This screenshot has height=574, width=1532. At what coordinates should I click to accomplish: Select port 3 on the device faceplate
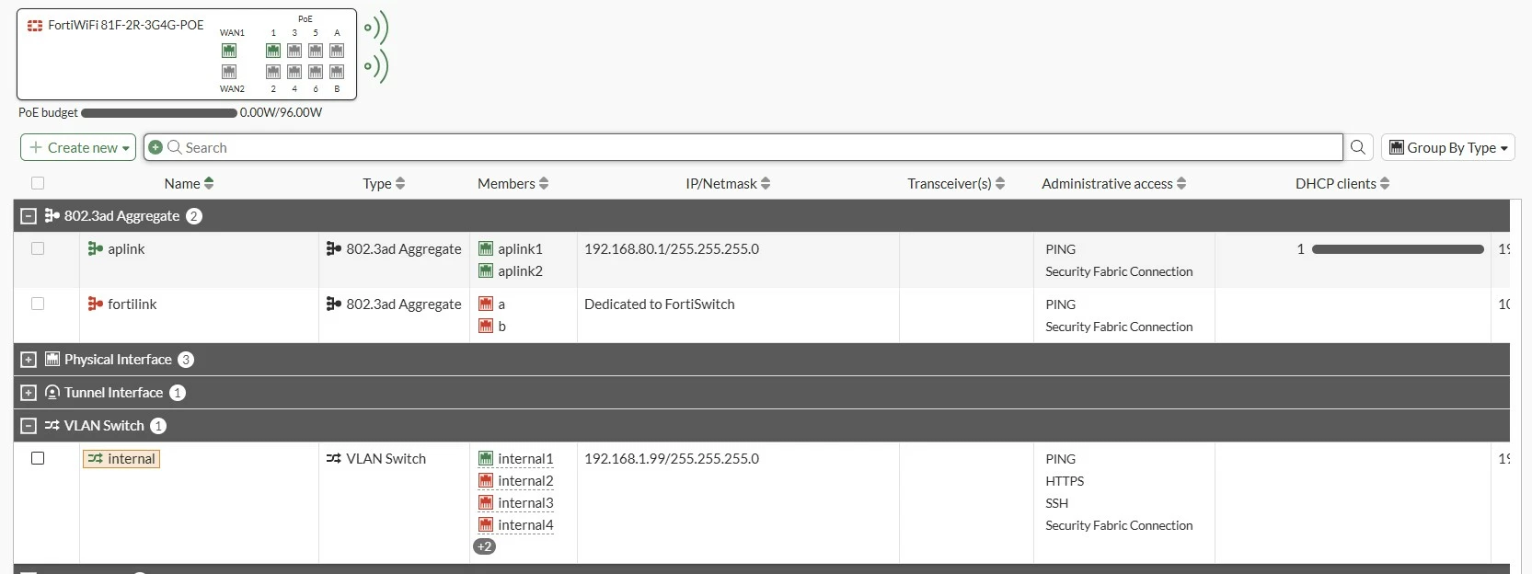tap(294, 51)
